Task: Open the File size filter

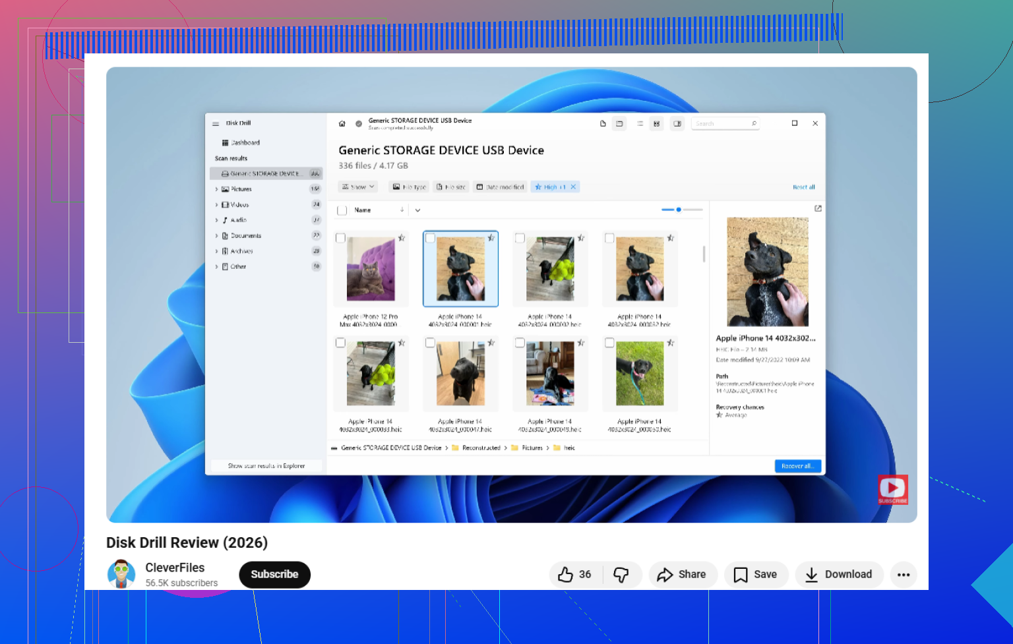Action: click(451, 187)
